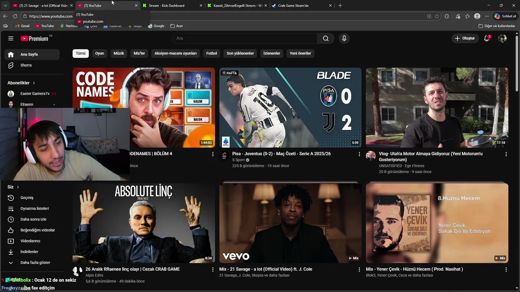Select the Aksiyon-macera oyunları chip
Screen dimensions: 520x292
(175, 53)
